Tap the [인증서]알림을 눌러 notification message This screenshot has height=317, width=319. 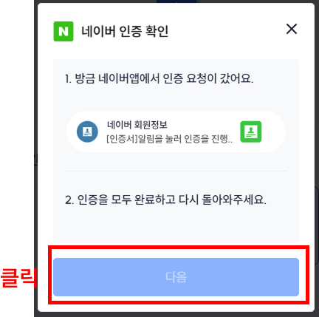[169, 139]
